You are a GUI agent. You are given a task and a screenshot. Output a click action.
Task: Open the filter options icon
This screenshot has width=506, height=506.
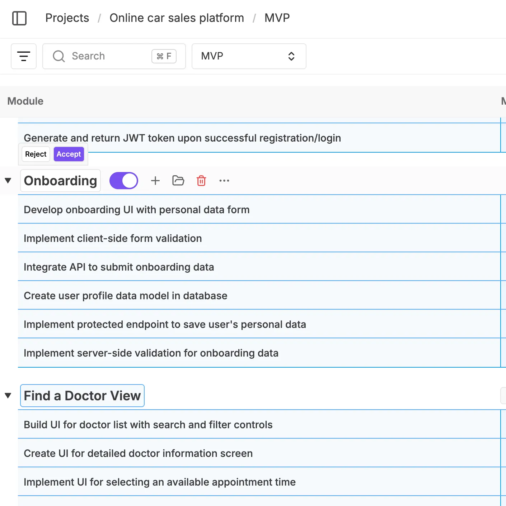tap(24, 56)
